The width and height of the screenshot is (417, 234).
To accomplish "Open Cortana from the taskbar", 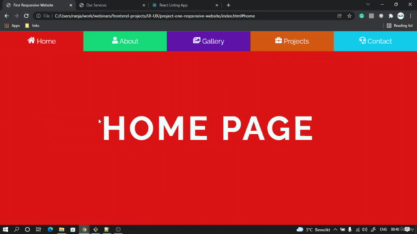I will pyautogui.click(x=27, y=229).
